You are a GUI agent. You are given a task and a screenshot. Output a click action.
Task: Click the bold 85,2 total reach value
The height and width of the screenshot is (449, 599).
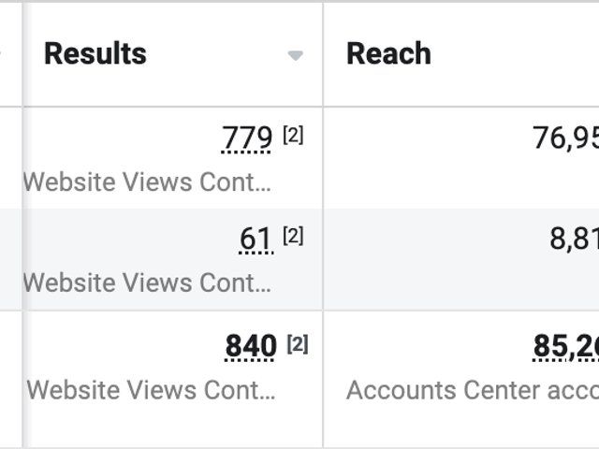click(565, 347)
